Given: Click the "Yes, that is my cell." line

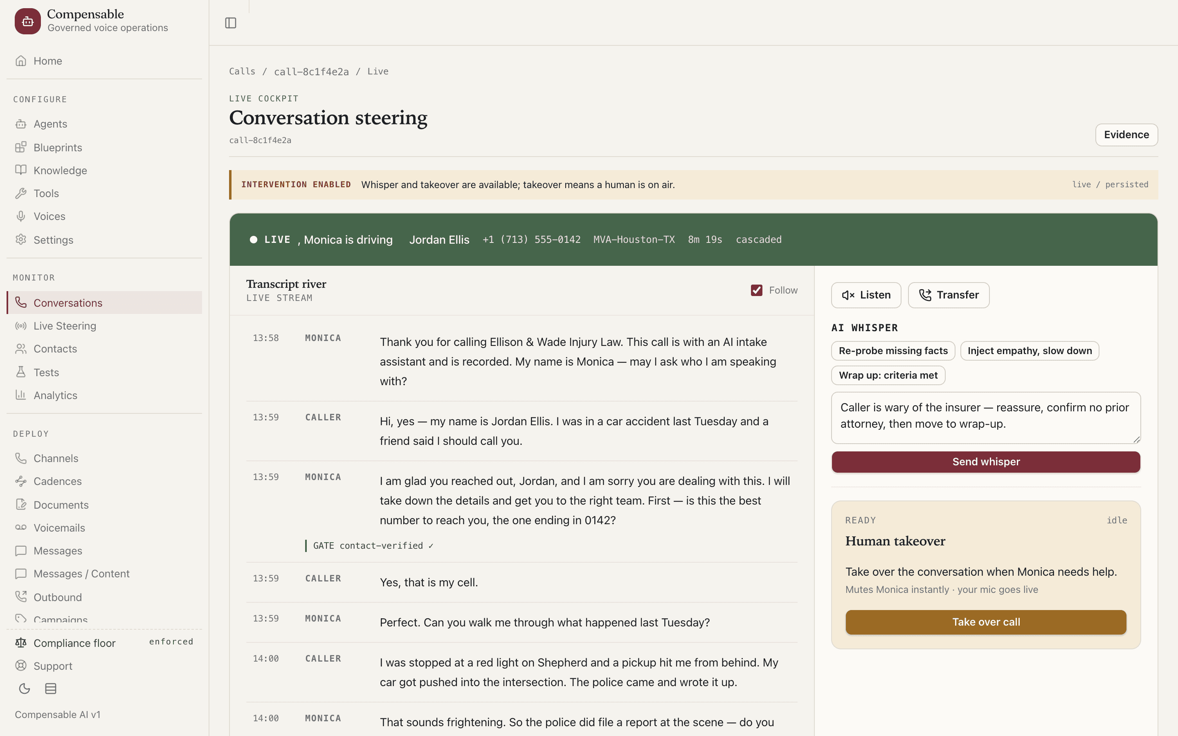Looking at the screenshot, I should click(429, 582).
